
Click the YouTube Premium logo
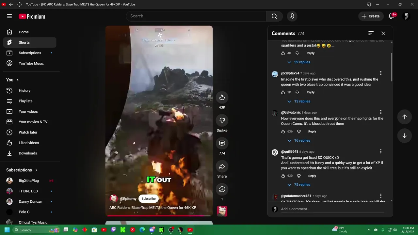[x=32, y=16]
